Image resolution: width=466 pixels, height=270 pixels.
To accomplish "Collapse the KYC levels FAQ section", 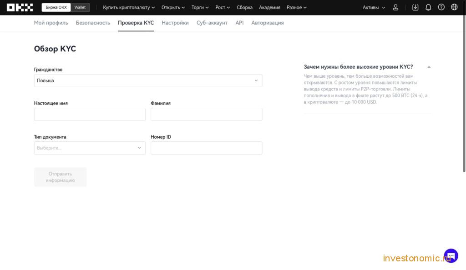I will pos(429,67).
